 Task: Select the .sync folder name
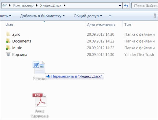[x=16, y=34]
